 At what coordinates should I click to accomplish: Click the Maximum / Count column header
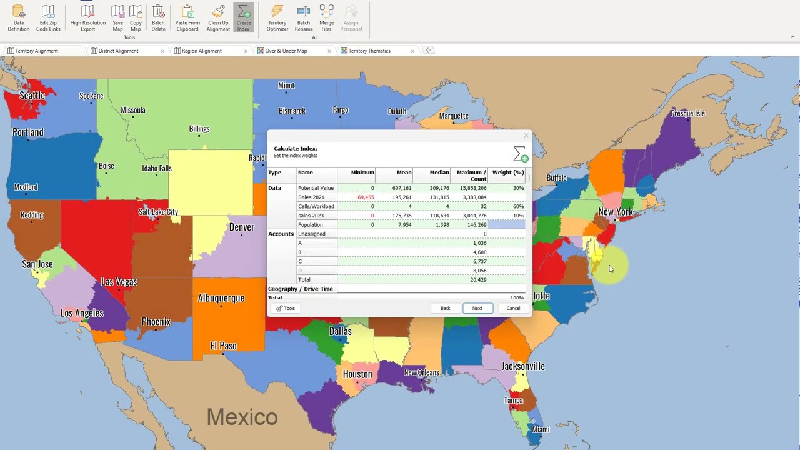[469, 175]
